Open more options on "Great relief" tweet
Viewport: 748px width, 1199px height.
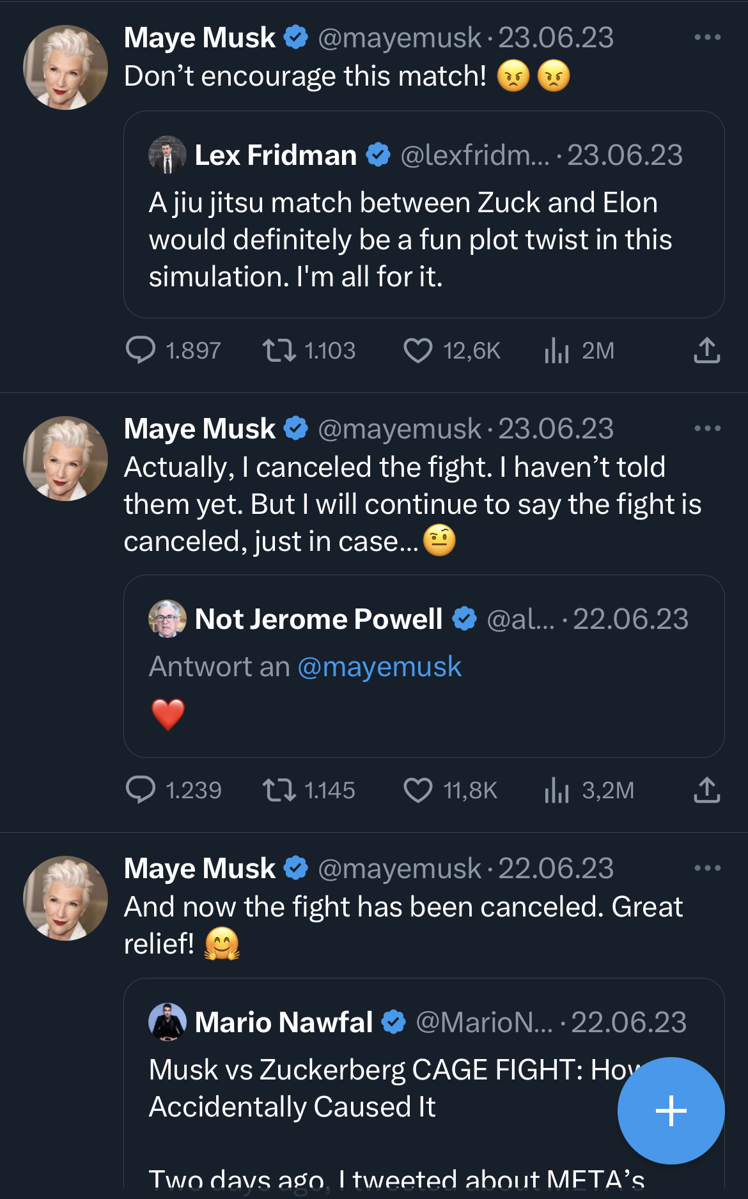pyautogui.click(x=707, y=869)
